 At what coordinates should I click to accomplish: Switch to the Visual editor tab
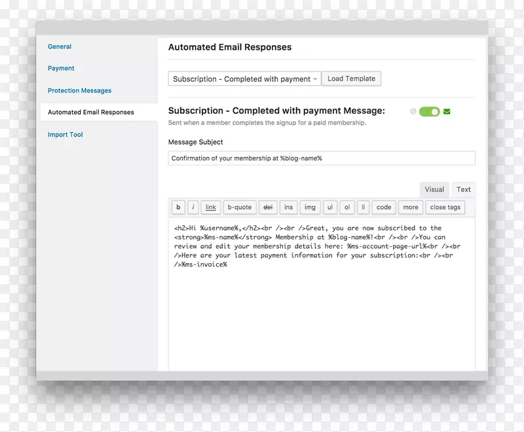point(434,190)
